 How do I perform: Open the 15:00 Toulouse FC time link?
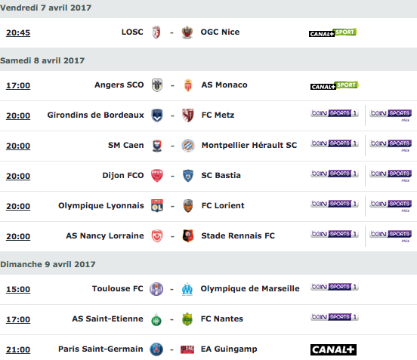(x=18, y=289)
